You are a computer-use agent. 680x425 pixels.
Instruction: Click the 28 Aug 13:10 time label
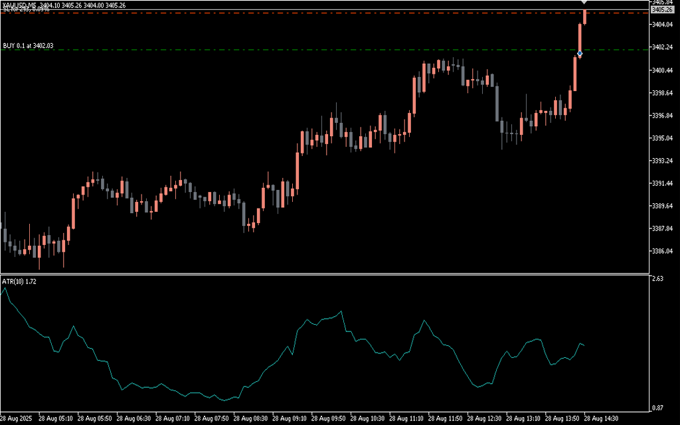(523, 419)
